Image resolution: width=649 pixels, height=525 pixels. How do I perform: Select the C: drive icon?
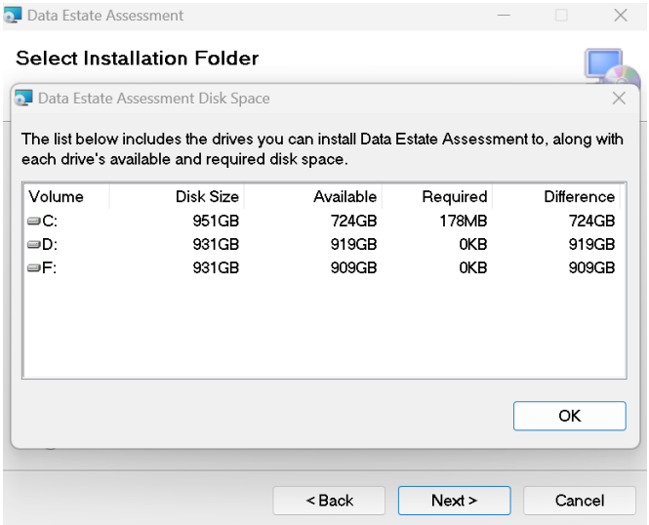coord(33,222)
